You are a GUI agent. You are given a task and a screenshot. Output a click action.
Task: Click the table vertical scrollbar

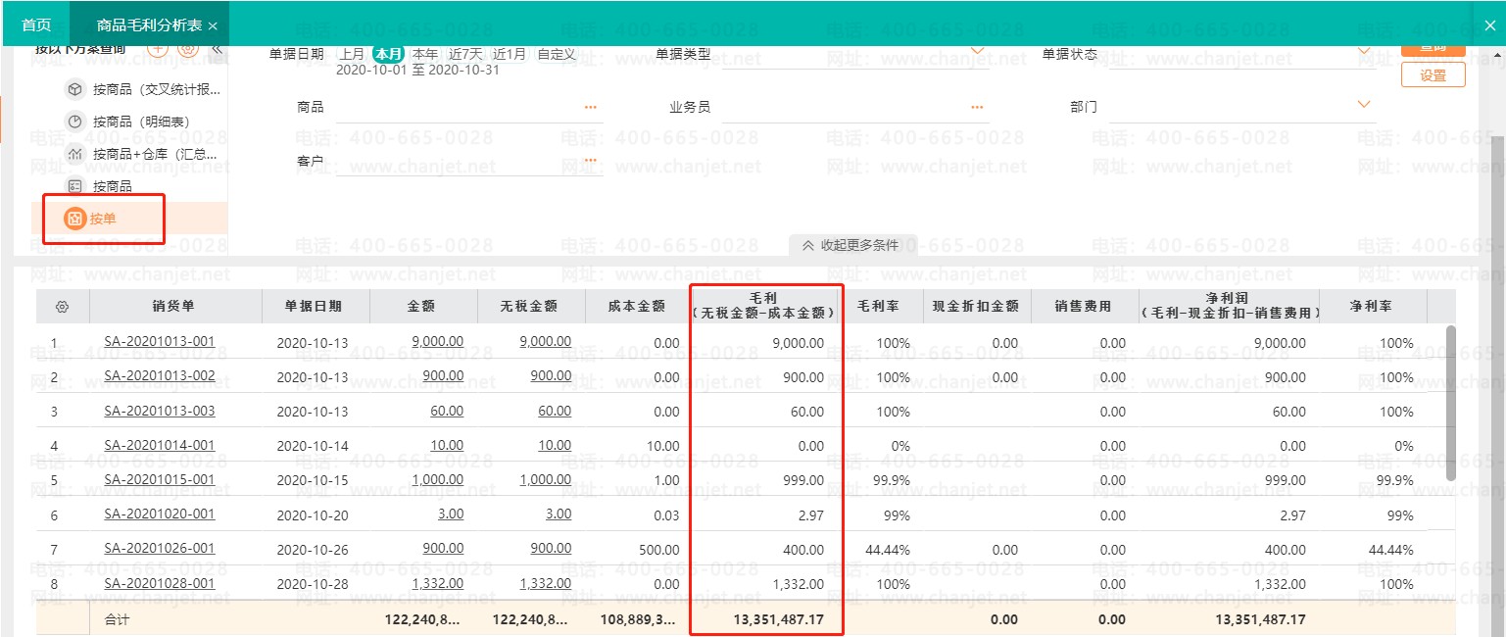1451,402
